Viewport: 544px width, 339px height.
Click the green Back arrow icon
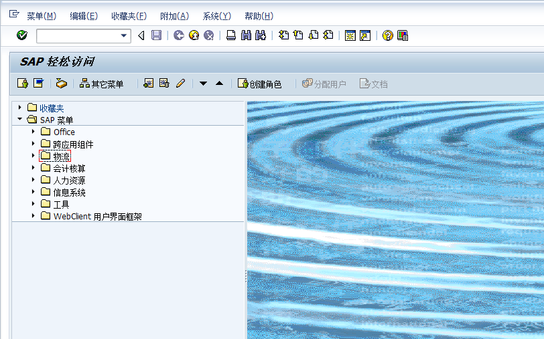[x=179, y=35]
